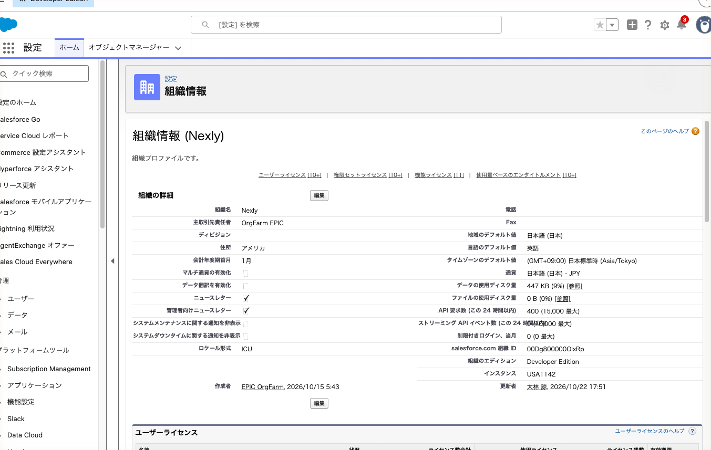This screenshot has width=711, height=450.
Task: Open the オブジェクトマネージャー tab dropdown chevron
Action: pyautogui.click(x=178, y=48)
